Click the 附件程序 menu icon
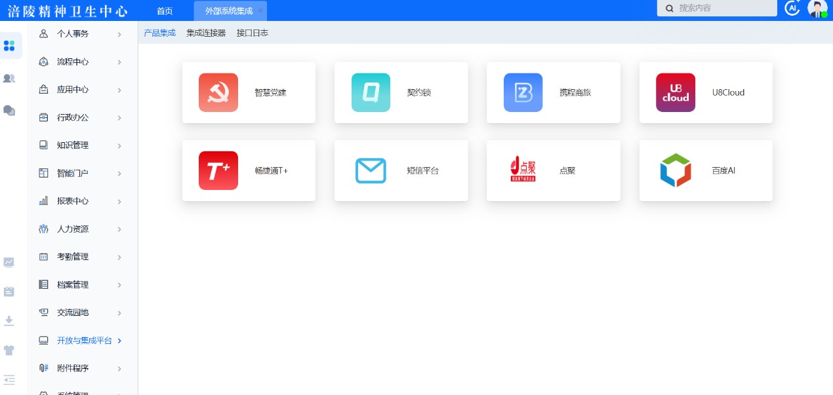833x395 pixels. [44, 368]
